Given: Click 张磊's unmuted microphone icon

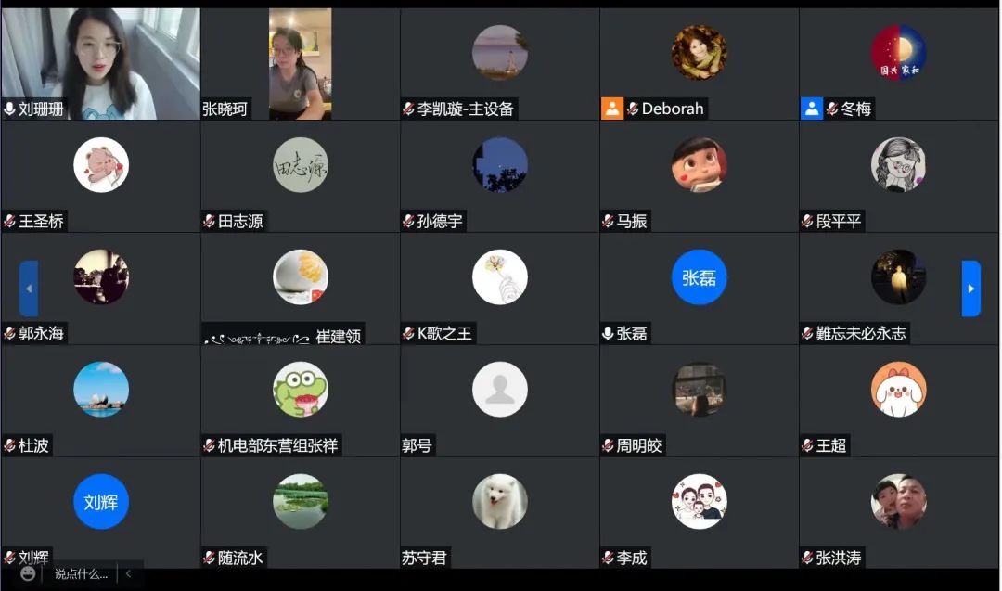Looking at the screenshot, I should click(x=608, y=333).
